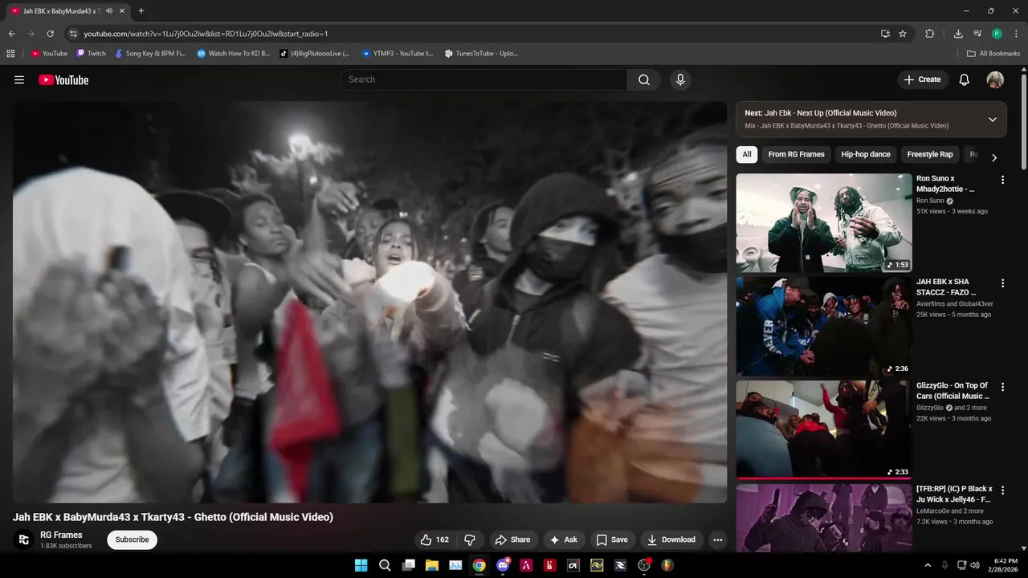The height and width of the screenshot is (578, 1028).
Task: Click the Create button
Action: [x=922, y=79]
